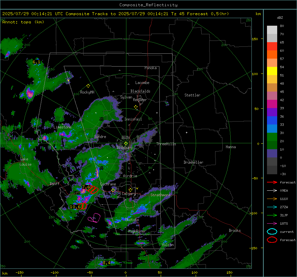Pick the magenta 39-42 dBZ color swatch
The width and height of the screenshot is (297, 277).
coord(272,104)
